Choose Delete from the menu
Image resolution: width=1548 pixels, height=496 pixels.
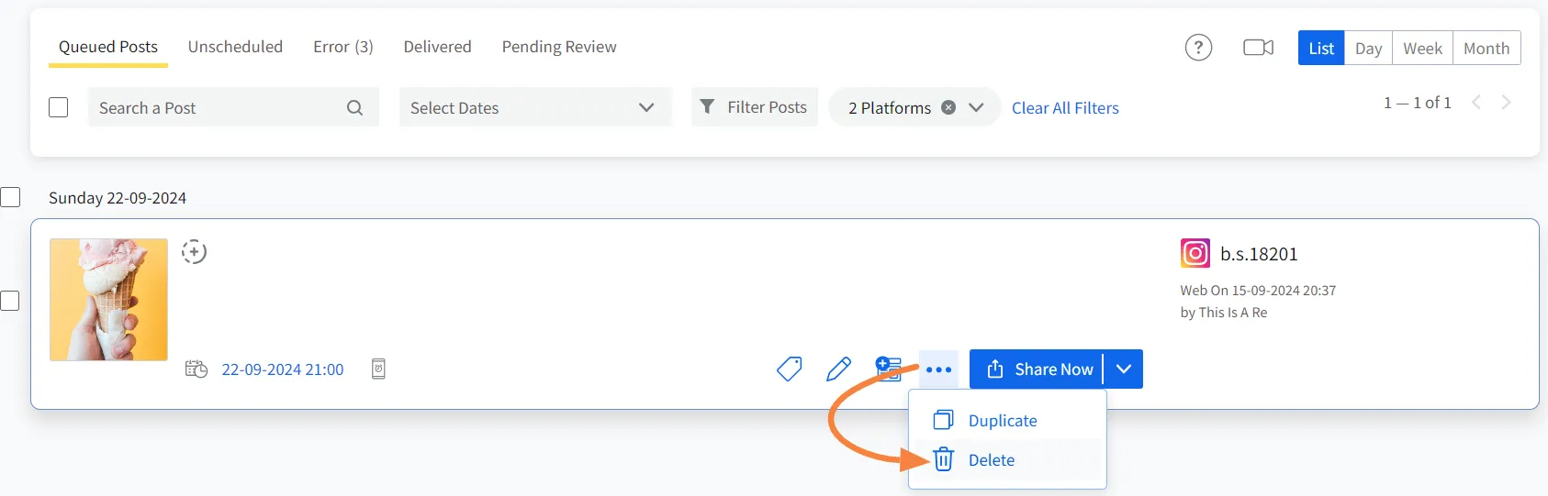(1007, 460)
